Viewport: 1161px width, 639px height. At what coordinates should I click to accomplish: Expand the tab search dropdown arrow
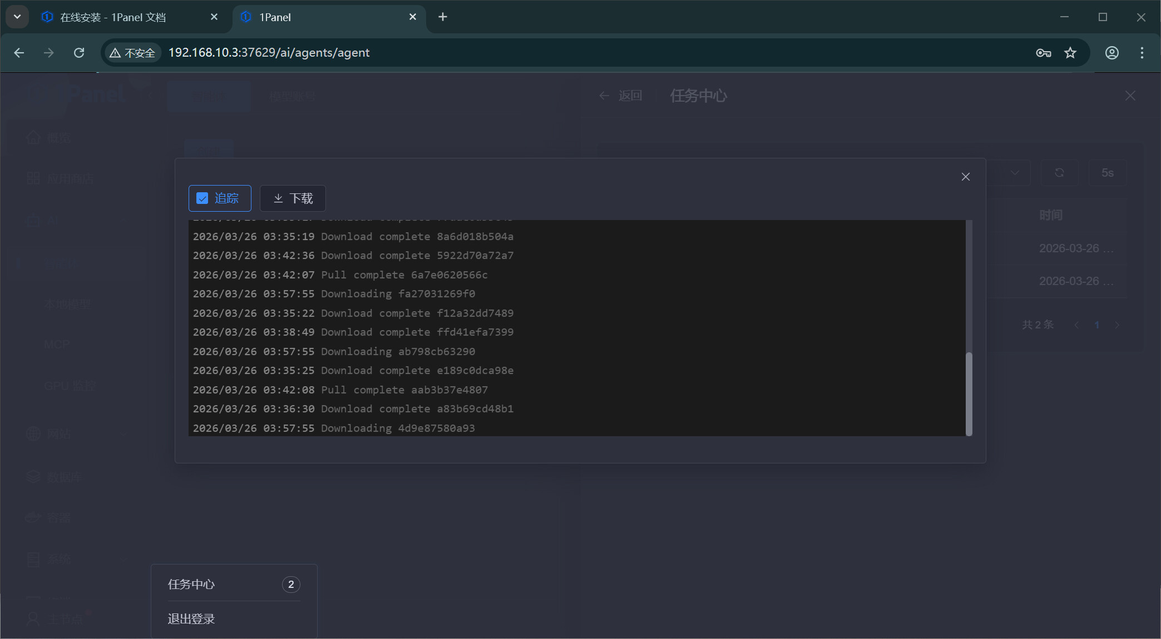click(17, 17)
